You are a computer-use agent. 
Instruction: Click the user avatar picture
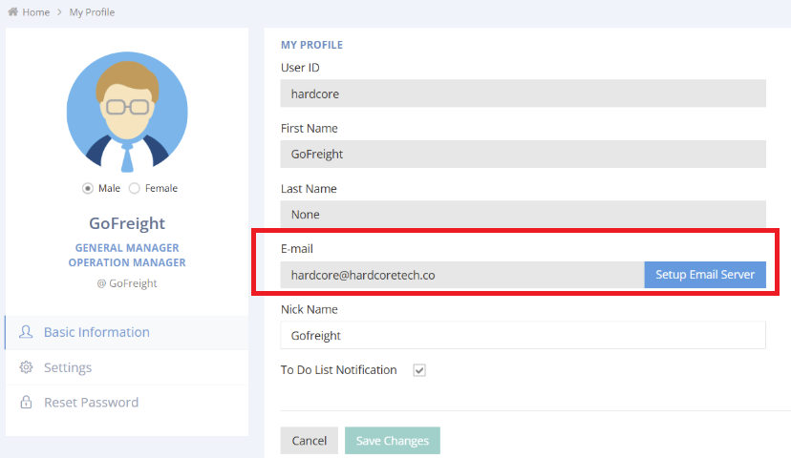pyautogui.click(x=127, y=112)
